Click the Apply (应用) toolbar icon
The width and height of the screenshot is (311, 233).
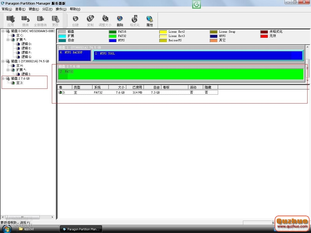11,19
